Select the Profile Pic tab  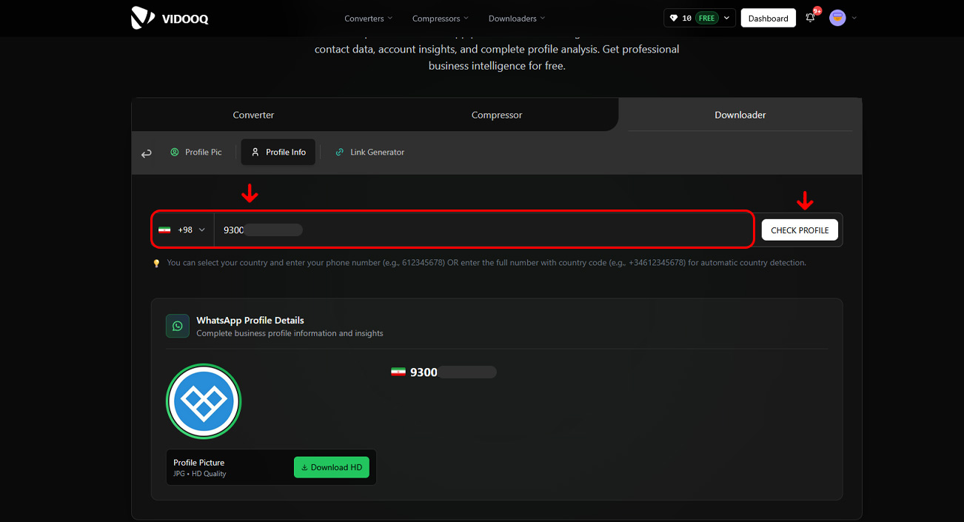tap(196, 152)
